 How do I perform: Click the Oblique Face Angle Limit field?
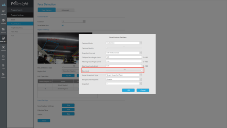124,57
